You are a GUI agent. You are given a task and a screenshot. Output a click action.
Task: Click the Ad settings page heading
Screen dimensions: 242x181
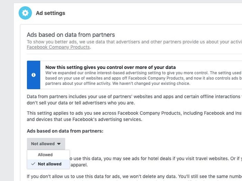(50, 13)
